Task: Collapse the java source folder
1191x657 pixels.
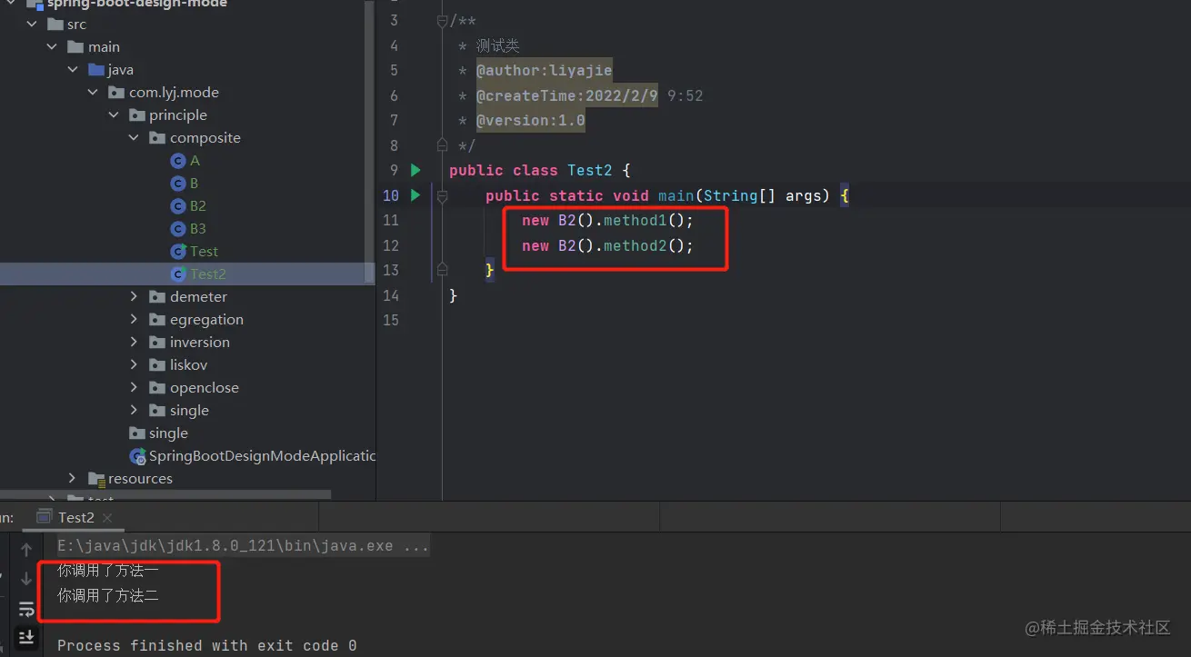Action: pos(73,70)
